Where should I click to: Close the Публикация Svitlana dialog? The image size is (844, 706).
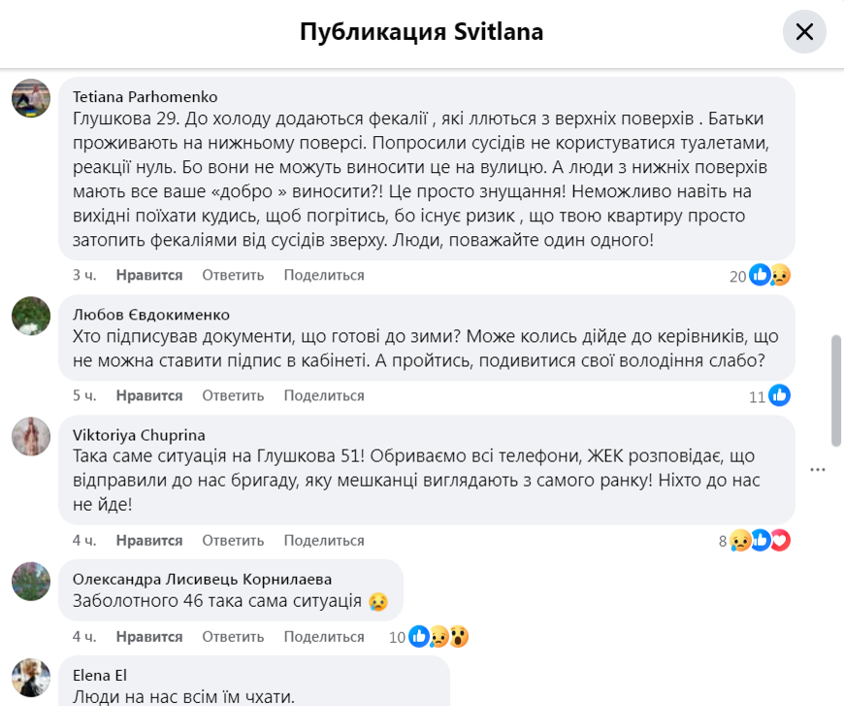click(804, 32)
